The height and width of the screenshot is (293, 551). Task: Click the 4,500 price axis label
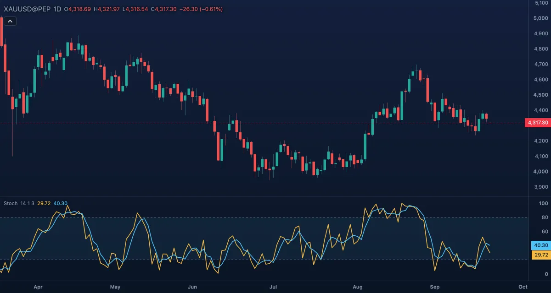[x=541, y=95]
